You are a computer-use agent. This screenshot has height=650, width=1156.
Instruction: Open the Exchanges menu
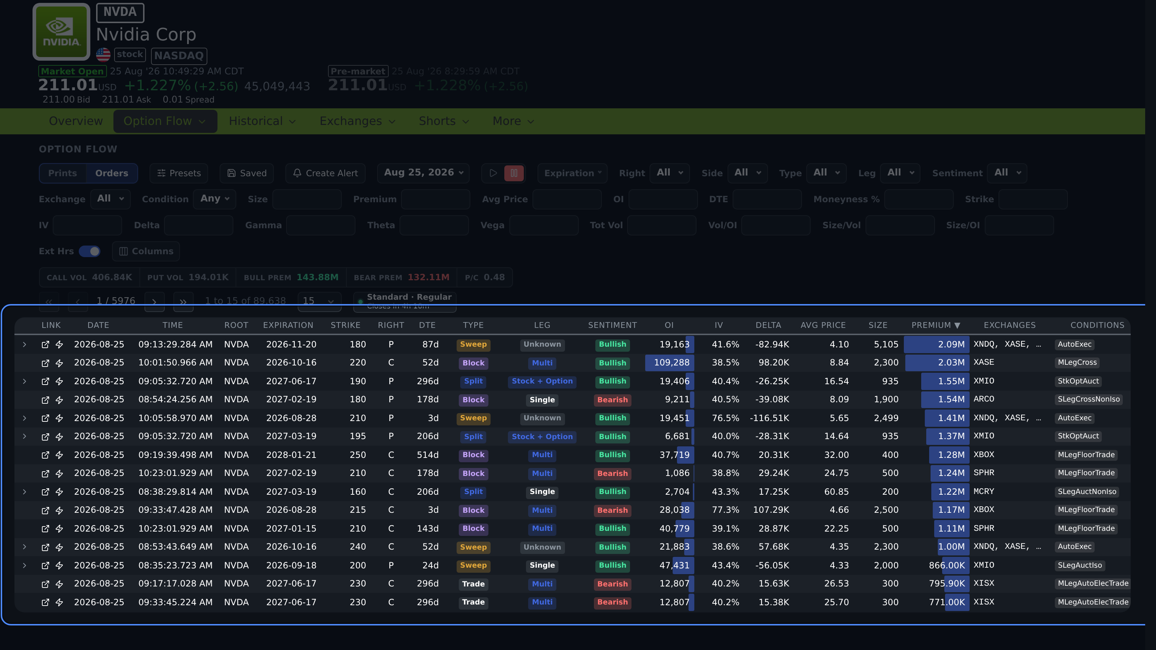pyautogui.click(x=357, y=121)
